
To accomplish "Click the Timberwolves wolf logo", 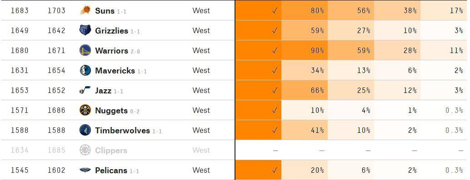I will [x=85, y=130].
